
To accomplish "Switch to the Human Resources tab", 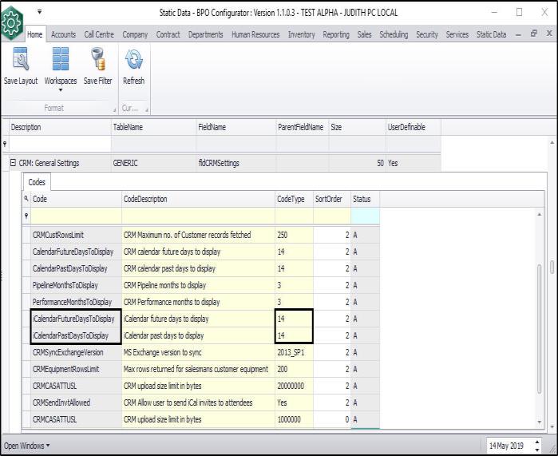I will click(x=256, y=34).
